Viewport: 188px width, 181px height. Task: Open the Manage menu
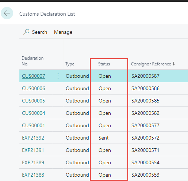[x=63, y=32]
